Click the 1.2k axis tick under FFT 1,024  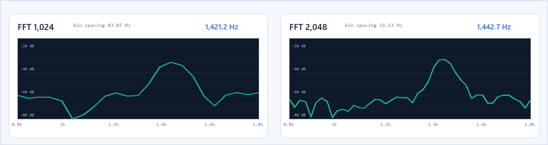[114, 125]
